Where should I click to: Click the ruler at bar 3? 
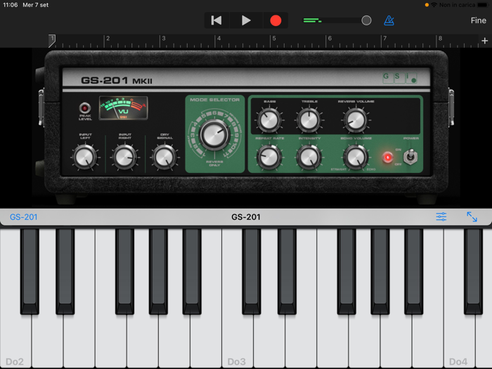pyautogui.click(x=164, y=39)
